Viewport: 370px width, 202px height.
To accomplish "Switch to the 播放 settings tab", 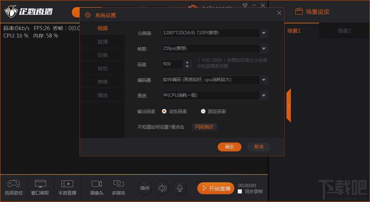I will tap(103, 95).
